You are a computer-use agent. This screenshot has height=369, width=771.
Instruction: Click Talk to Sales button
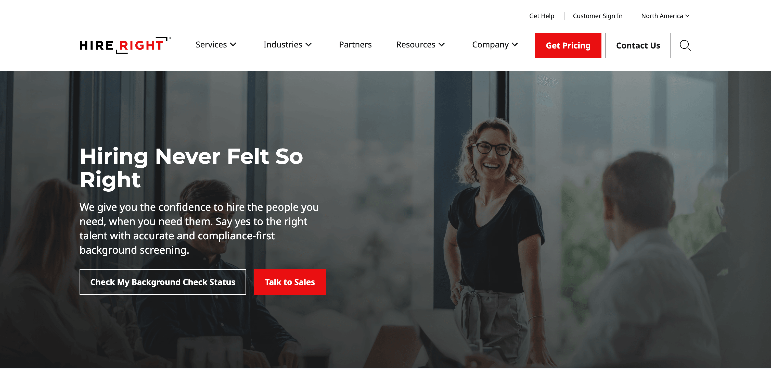(x=290, y=282)
